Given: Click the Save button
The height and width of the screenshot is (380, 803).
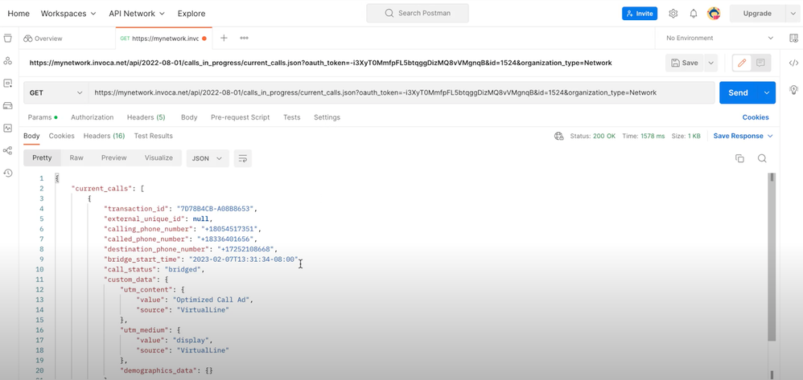Looking at the screenshot, I should [x=685, y=63].
